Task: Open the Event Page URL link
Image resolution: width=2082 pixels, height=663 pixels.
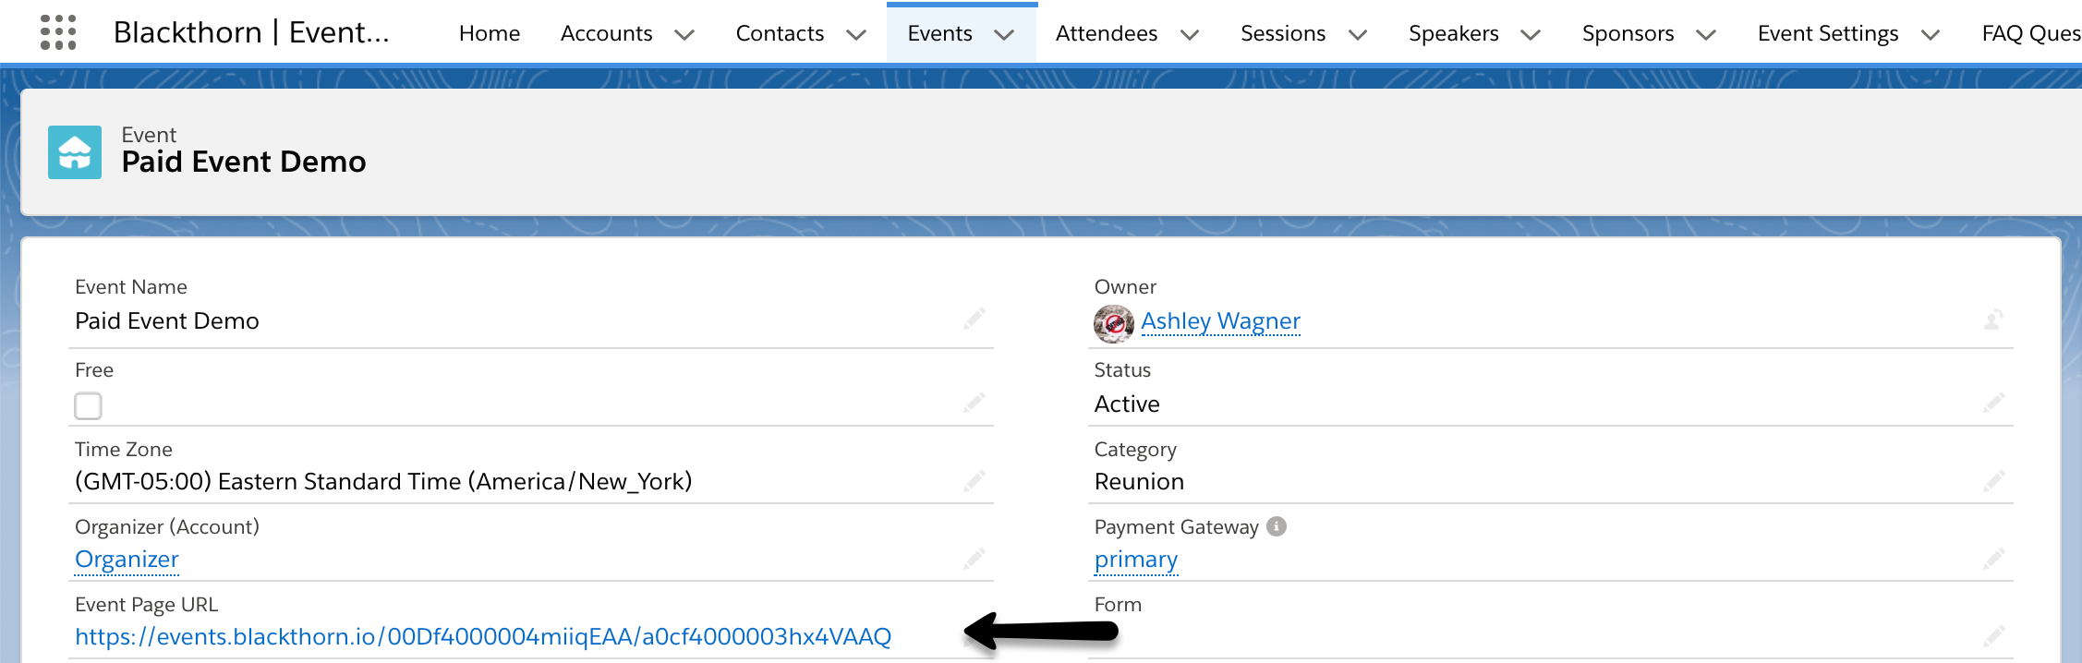Action: [x=483, y=636]
